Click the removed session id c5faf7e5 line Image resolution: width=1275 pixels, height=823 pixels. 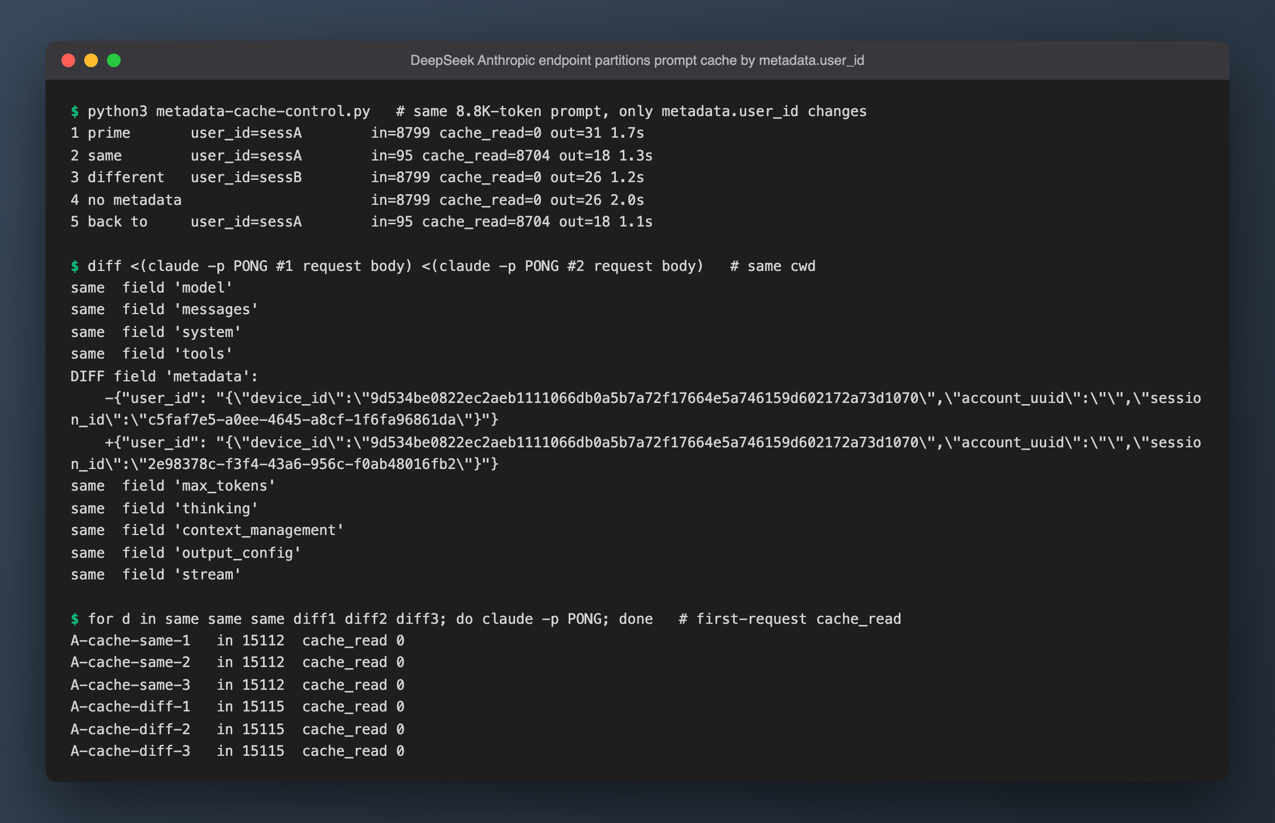pyautogui.click(x=285, y=420)
